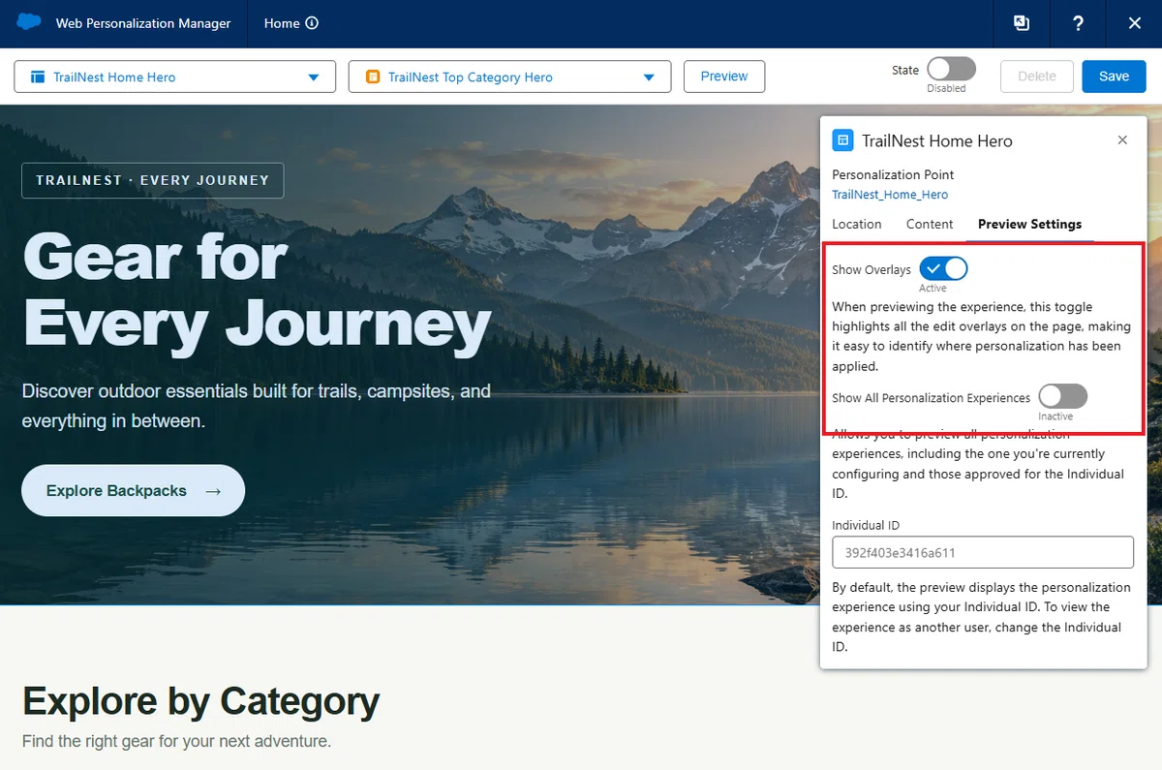Enable Show All Personalization Experiences toggle
This screenshot has height=770, width=1162.
1062,396
